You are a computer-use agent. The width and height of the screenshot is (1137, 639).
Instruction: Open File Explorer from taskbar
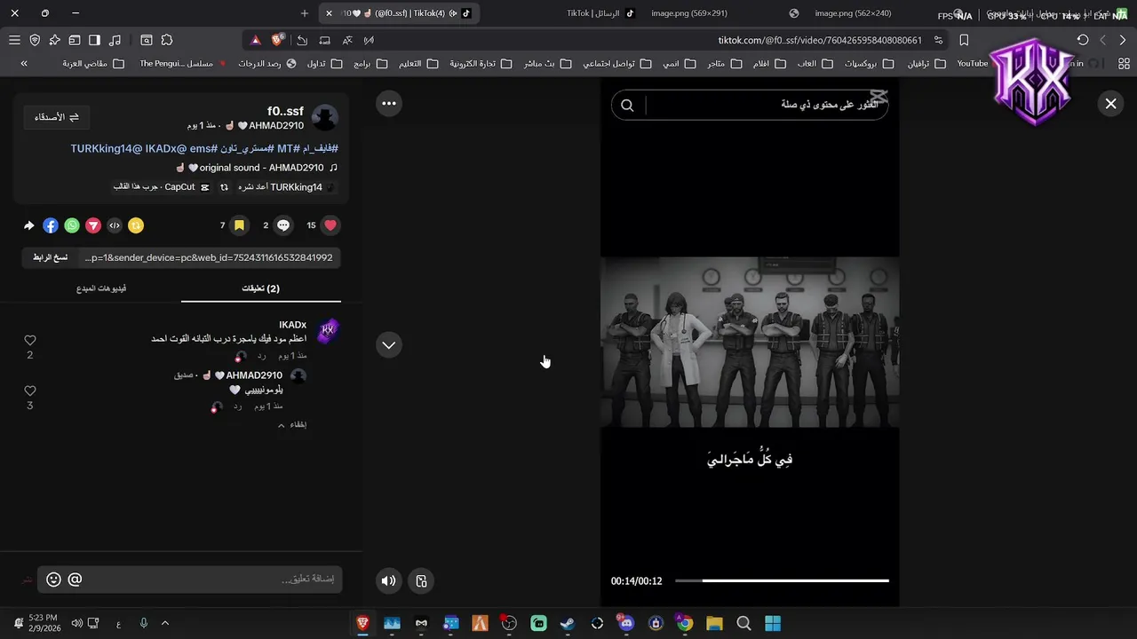[714, 624]
